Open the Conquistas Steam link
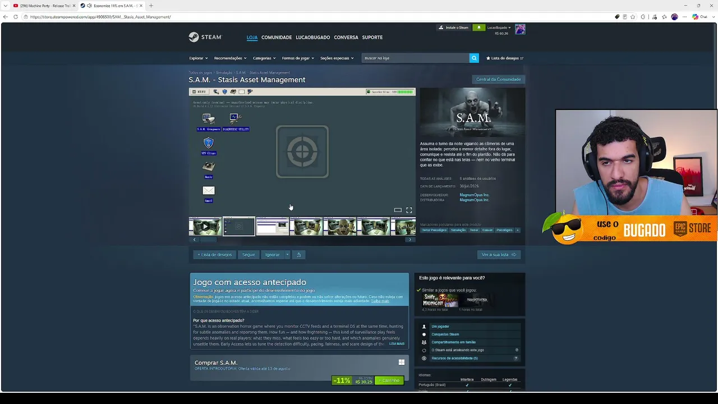The width and height of the screenshot is (718, 404). (445, 334)
